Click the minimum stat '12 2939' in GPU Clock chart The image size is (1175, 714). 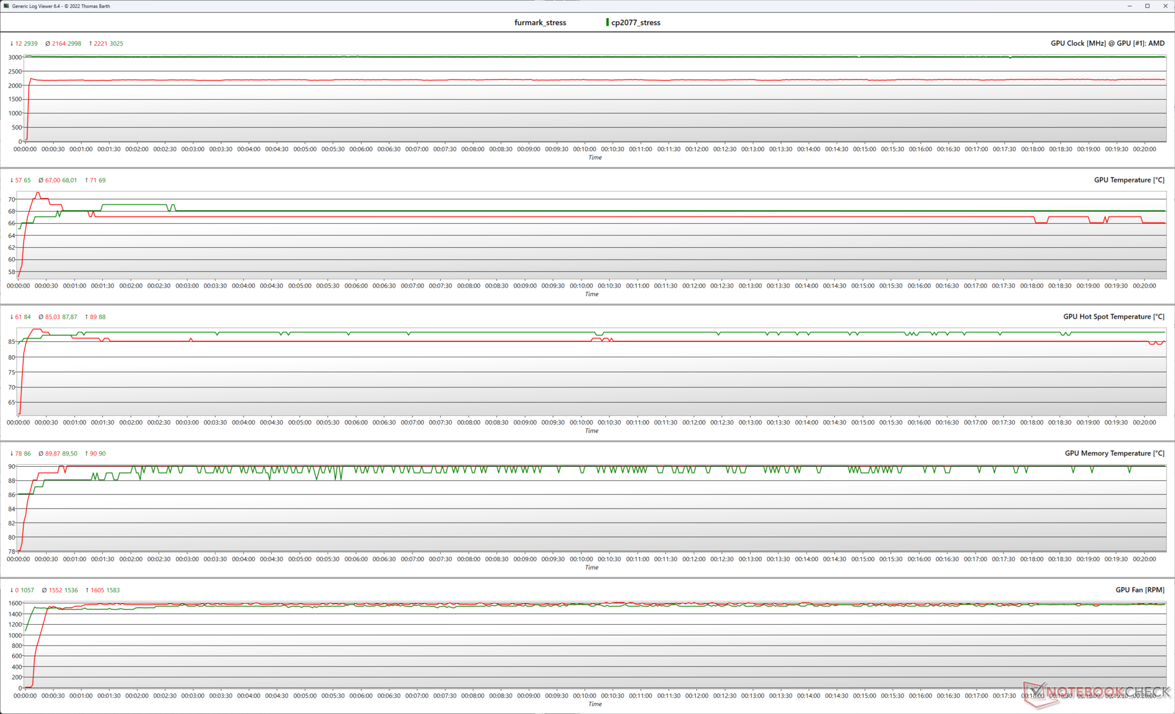[x=24, y=43]
